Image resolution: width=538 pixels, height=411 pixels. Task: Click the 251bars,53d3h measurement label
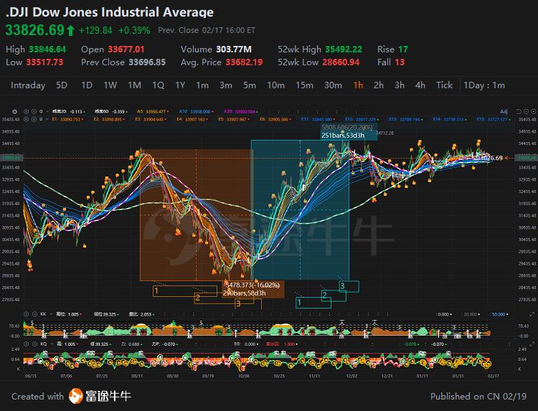click(x=343, y=136)
